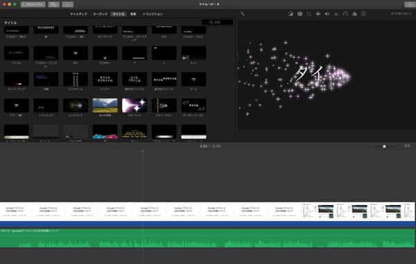Click the titles search field
416x264 pixels.
218,22
